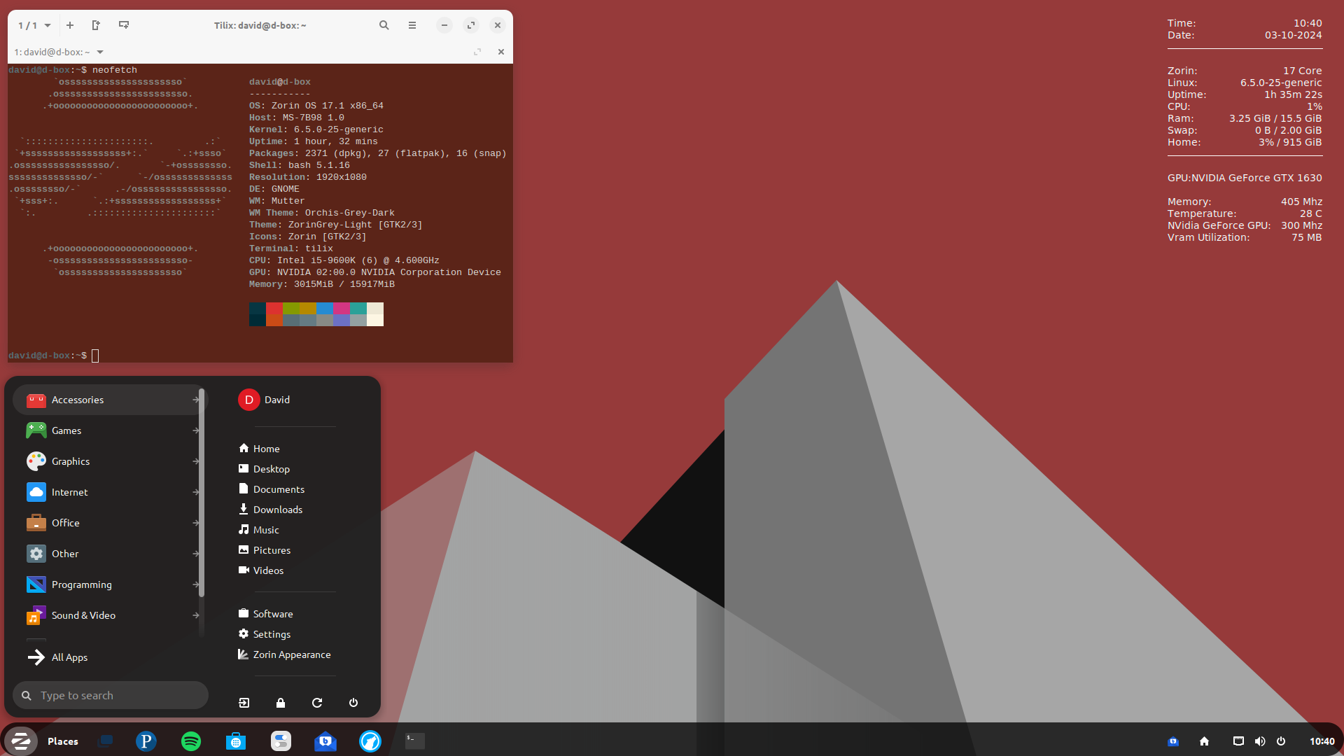Open Videos from the menu
1344x756 pixels.
(x=261, y=570)
